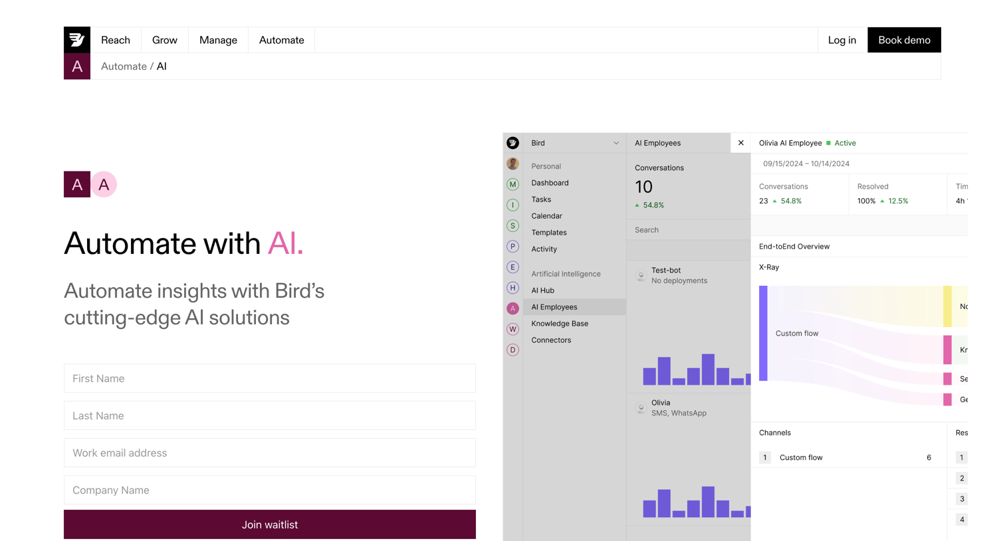
Task: Click the date range 09/15/2024 – 10/14/2024
Action: coord(806,163)
